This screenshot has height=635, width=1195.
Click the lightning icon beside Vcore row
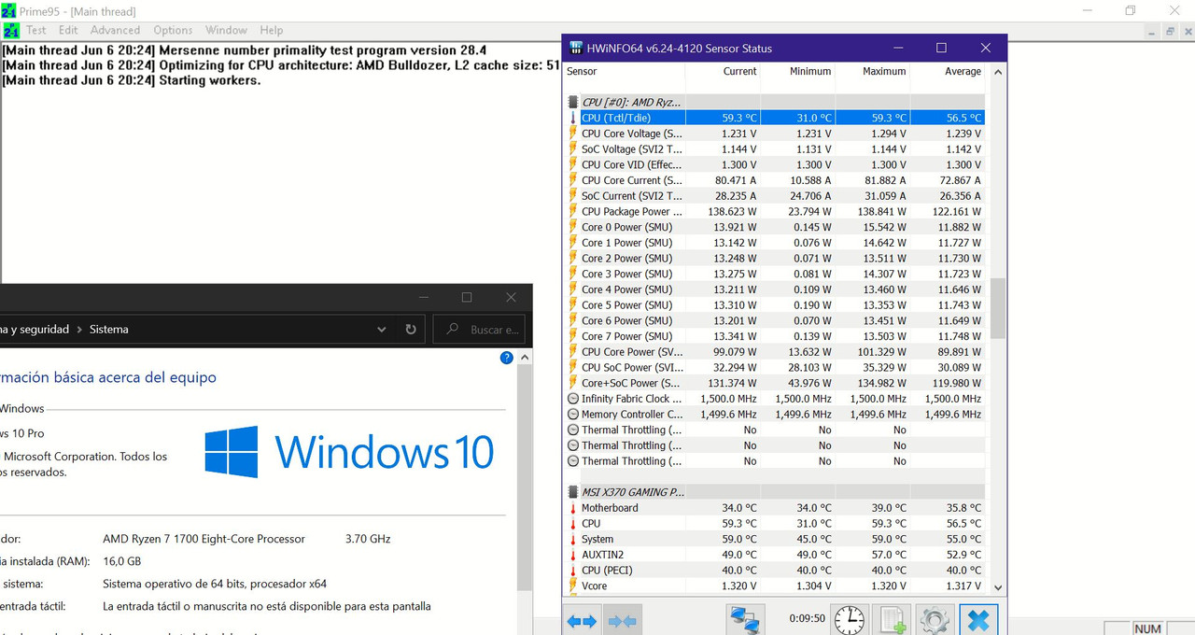point(573,586)
